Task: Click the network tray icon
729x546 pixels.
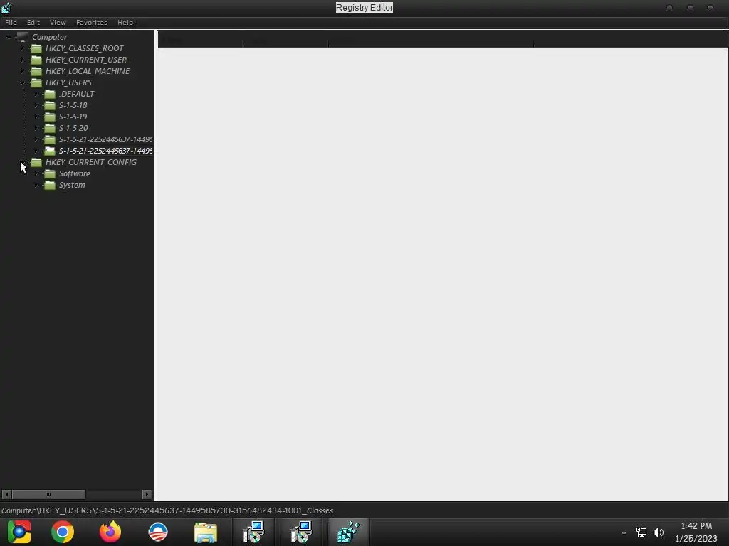Action: click(641, 532)
